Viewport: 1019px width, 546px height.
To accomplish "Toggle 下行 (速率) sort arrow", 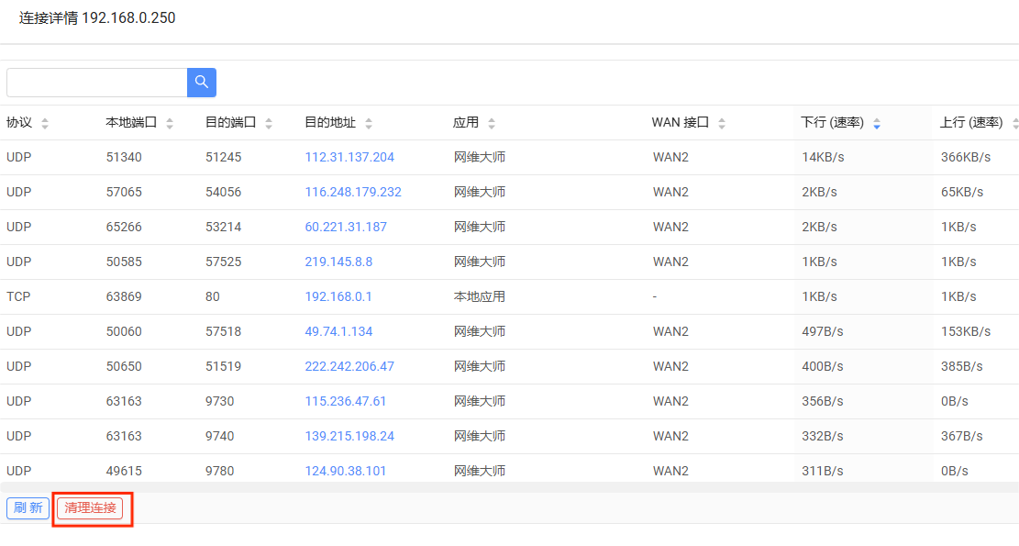I will pos(877,124).
